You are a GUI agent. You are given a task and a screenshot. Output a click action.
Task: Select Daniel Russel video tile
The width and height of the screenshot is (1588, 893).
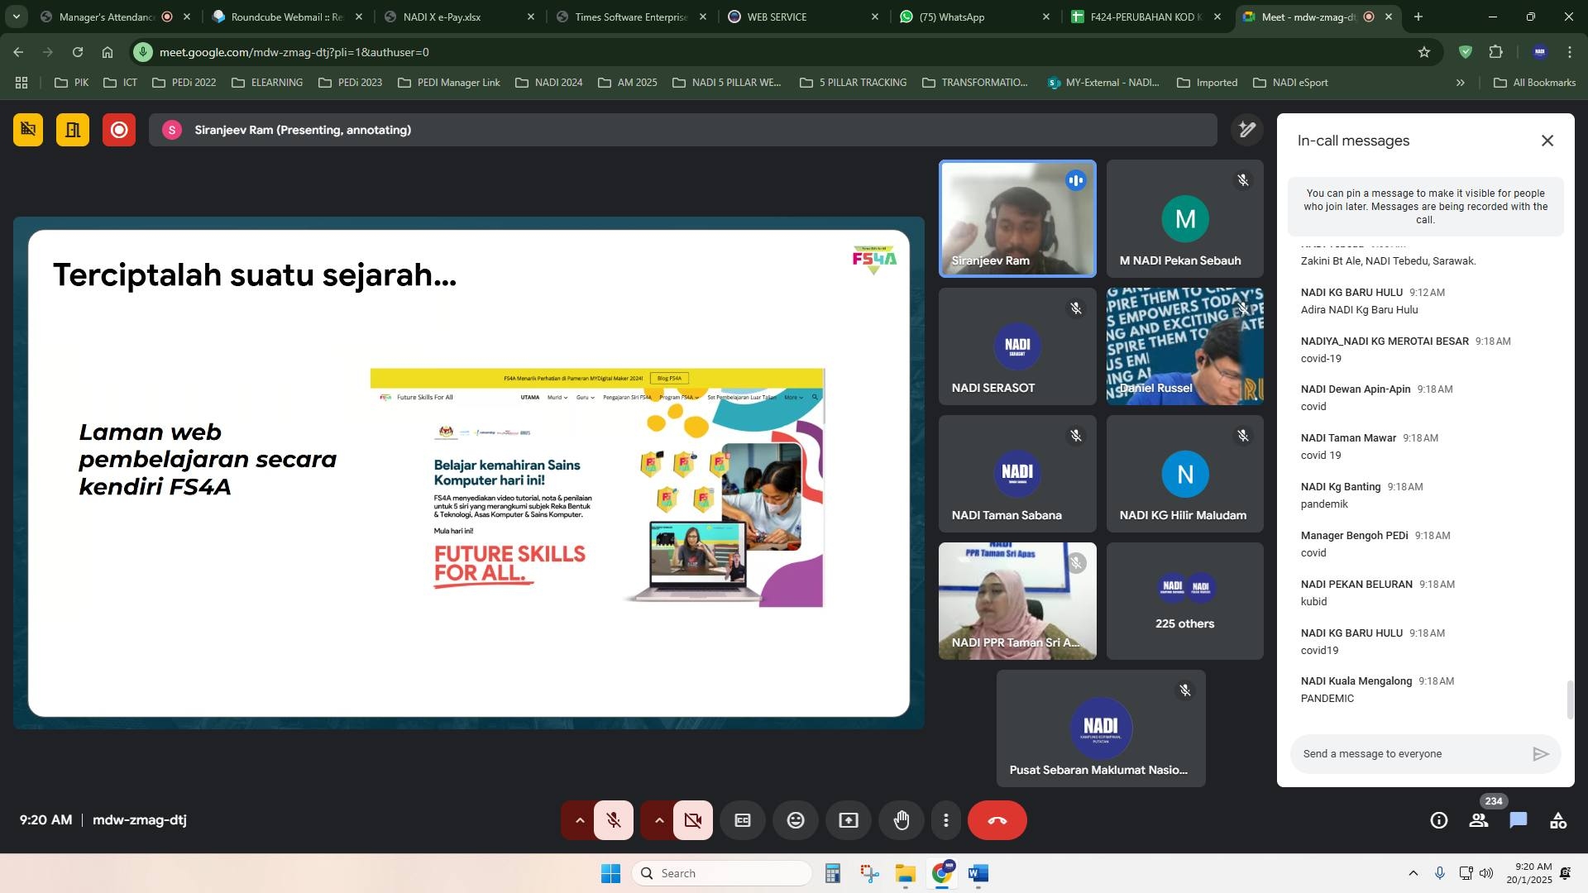click(1184, 346)
